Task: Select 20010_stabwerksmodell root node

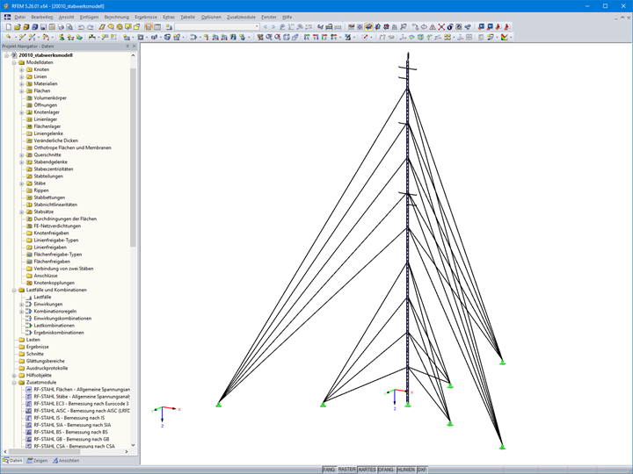Action: click(x=46, y=55)
